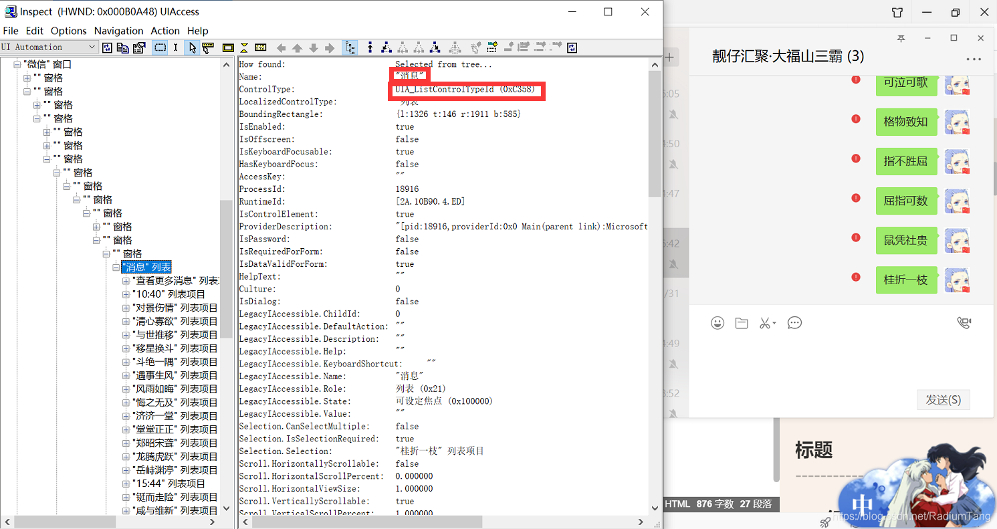The height and width of the screenshot is (529, 997).
Task: Click the down navigation arrow in toolbar
Action: click(x=314, y=47)
